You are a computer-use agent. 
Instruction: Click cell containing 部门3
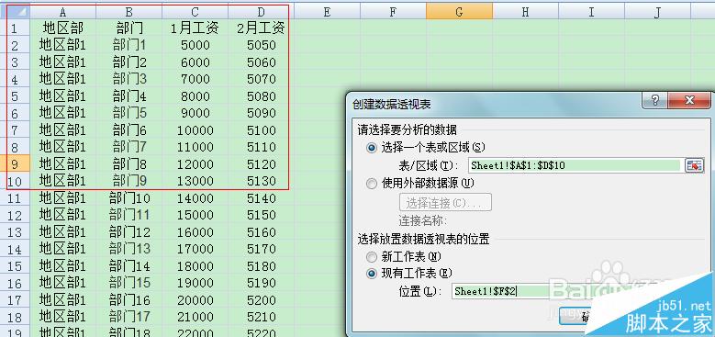(129, 79)
